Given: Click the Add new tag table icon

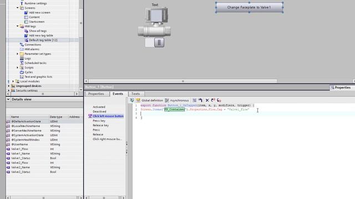Looking at the screenshot, I should coord(26,35).
